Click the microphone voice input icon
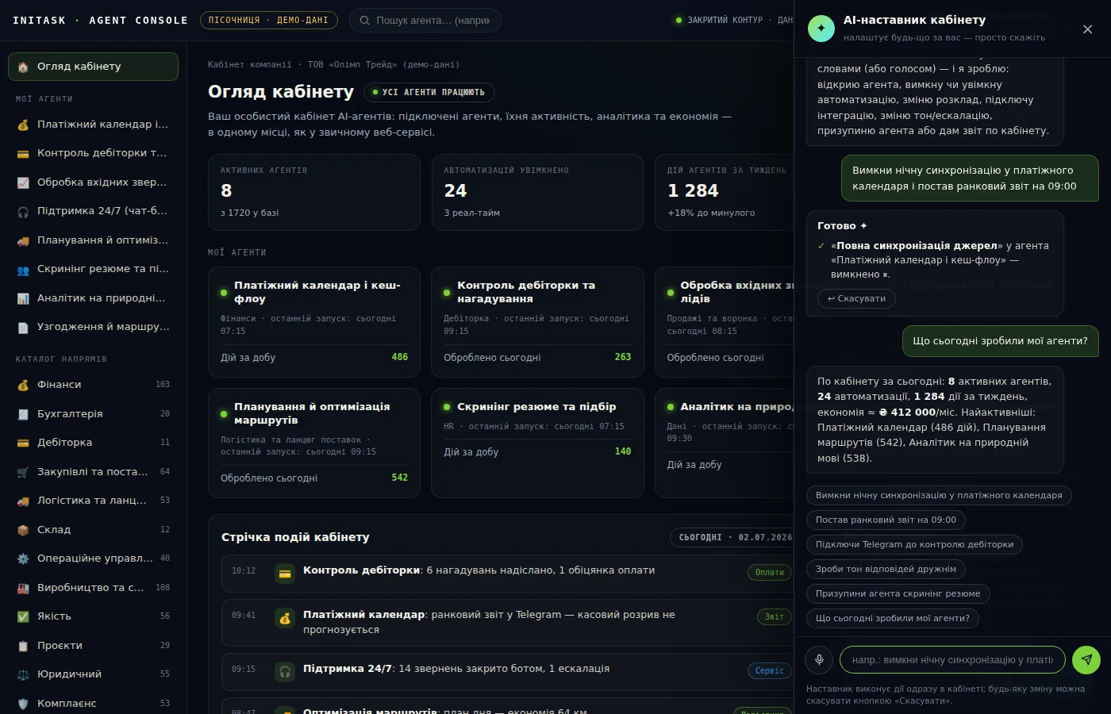 (x=819, y=659)
